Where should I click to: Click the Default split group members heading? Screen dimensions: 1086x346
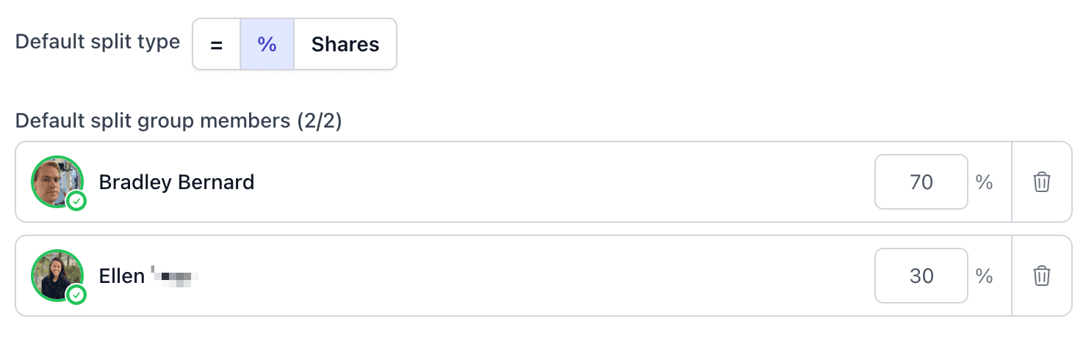tap(179, 120)
